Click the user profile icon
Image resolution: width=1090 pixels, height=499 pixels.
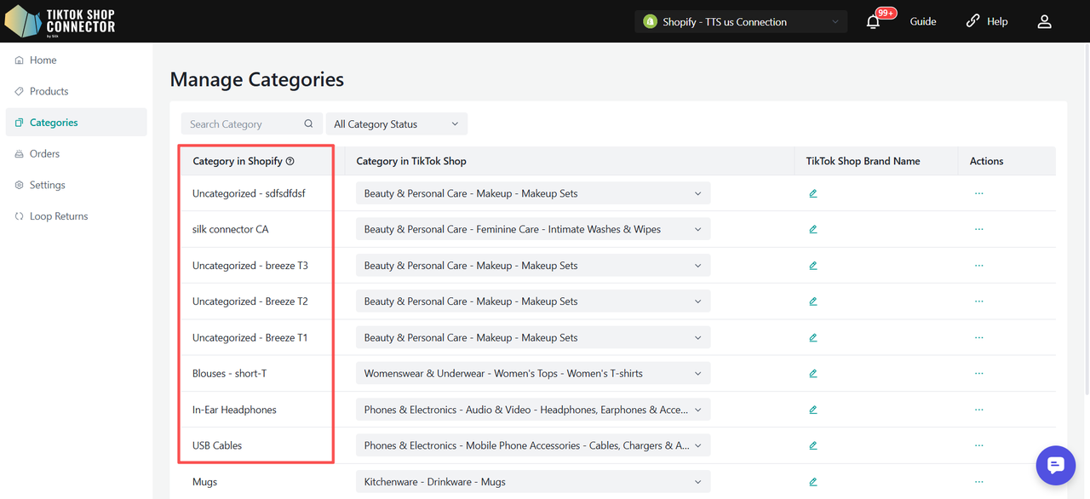pyautogui.click(x=1044, y=22)
